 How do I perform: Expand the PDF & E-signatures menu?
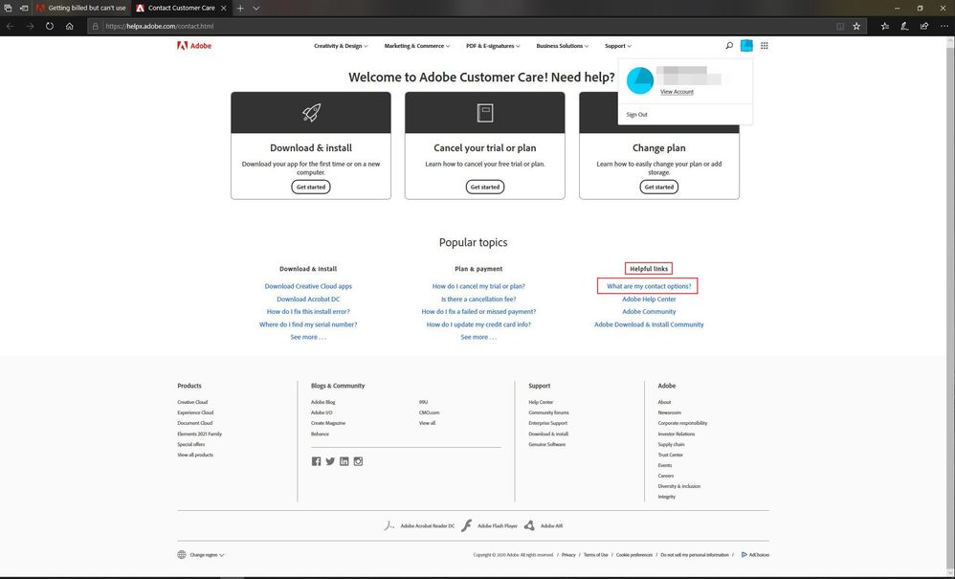493,46
